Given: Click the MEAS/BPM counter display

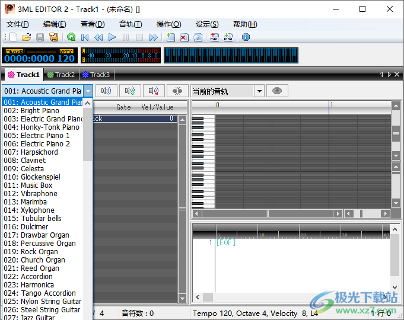Looking at the screenshot, I should click(40, 55).
